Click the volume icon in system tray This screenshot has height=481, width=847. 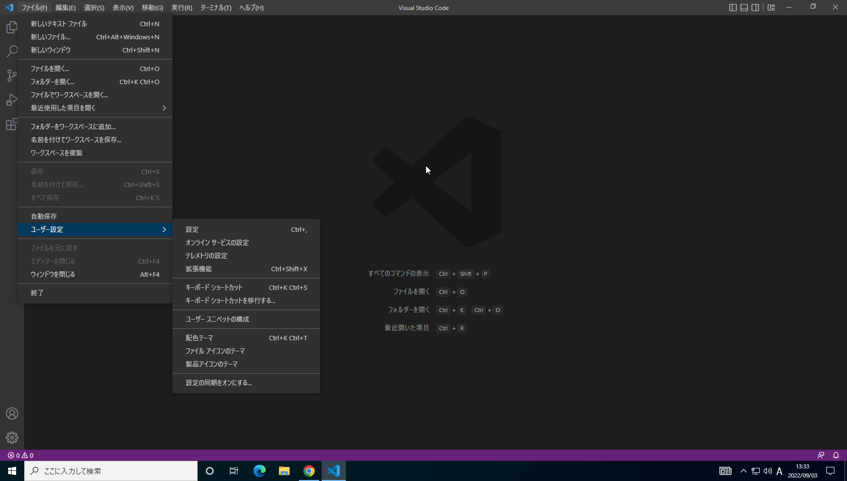click(x=768, y=471)
